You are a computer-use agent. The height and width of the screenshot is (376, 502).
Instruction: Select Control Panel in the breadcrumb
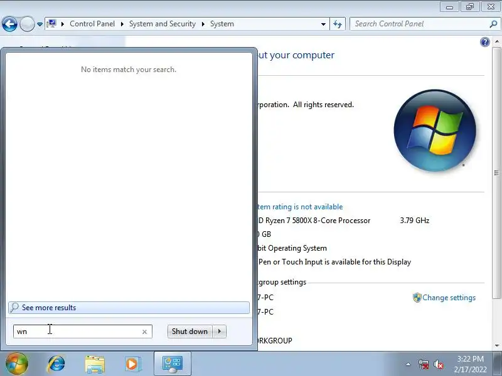point(92,24)
